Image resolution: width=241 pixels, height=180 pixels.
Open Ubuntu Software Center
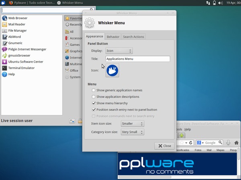coord(32,61)
